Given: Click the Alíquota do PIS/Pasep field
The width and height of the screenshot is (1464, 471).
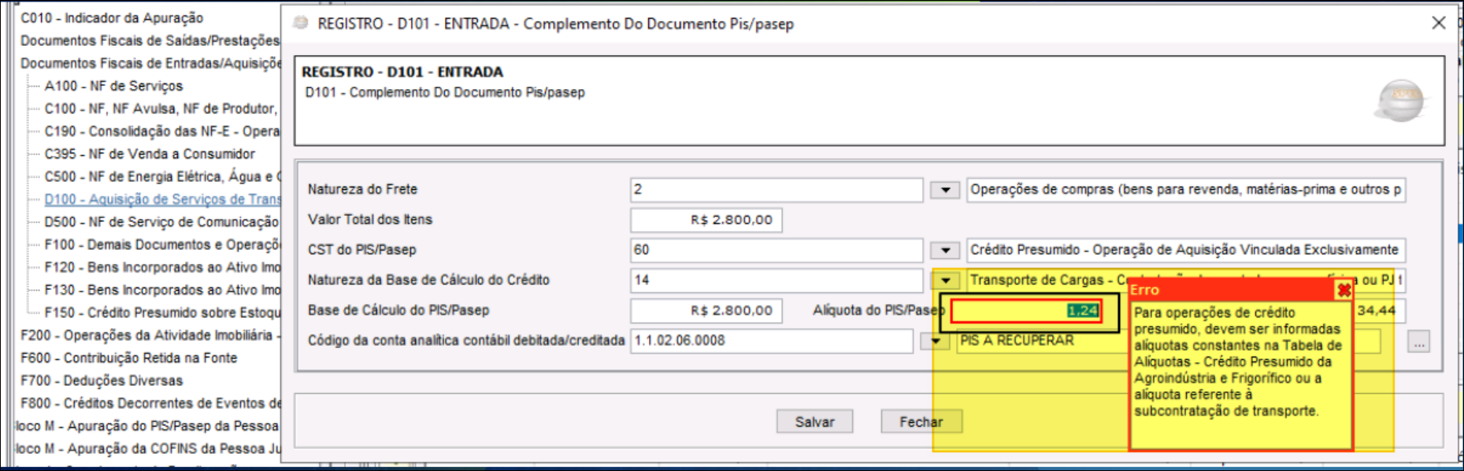Looking at the screenshot, I should [x=1026, y=311].
